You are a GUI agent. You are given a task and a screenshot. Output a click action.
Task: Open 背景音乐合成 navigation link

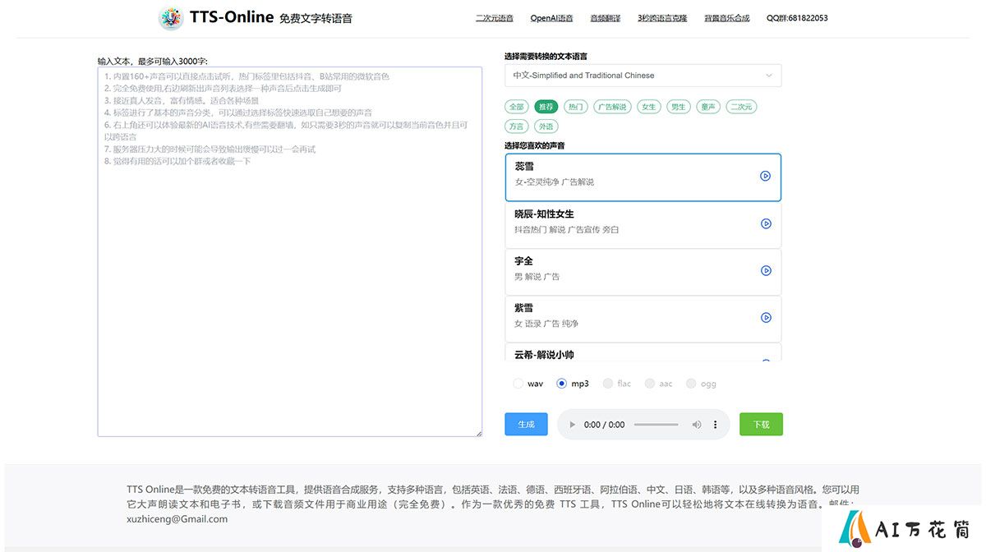coord(727,18)
